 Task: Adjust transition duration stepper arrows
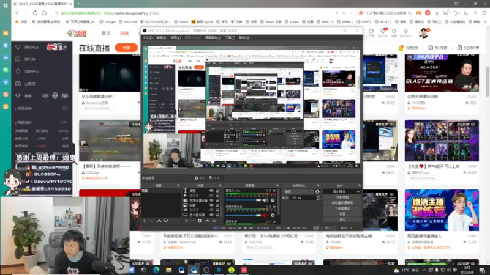click(x=318, y=197)
